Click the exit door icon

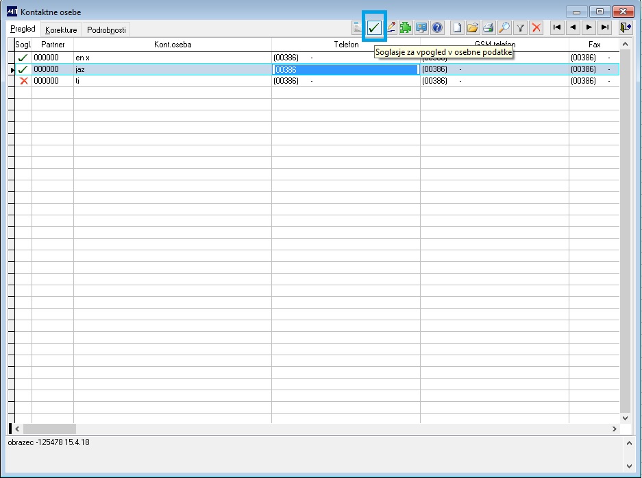(x=625, y=28)
